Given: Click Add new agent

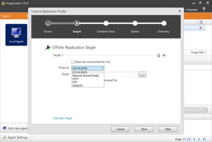Looking at the screenshot, I should point(15,128).
